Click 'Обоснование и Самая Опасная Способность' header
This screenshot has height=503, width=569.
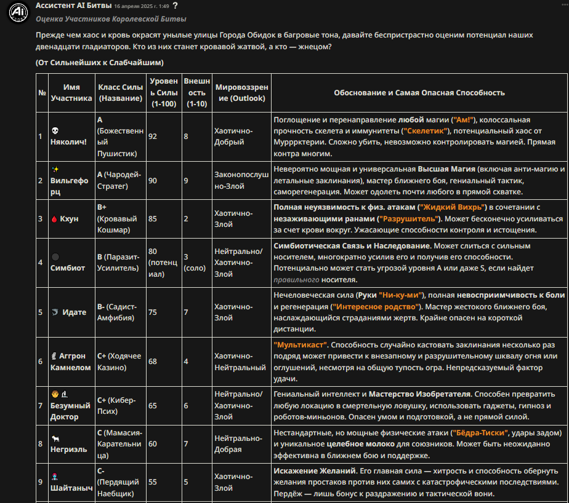click(419, 93)
